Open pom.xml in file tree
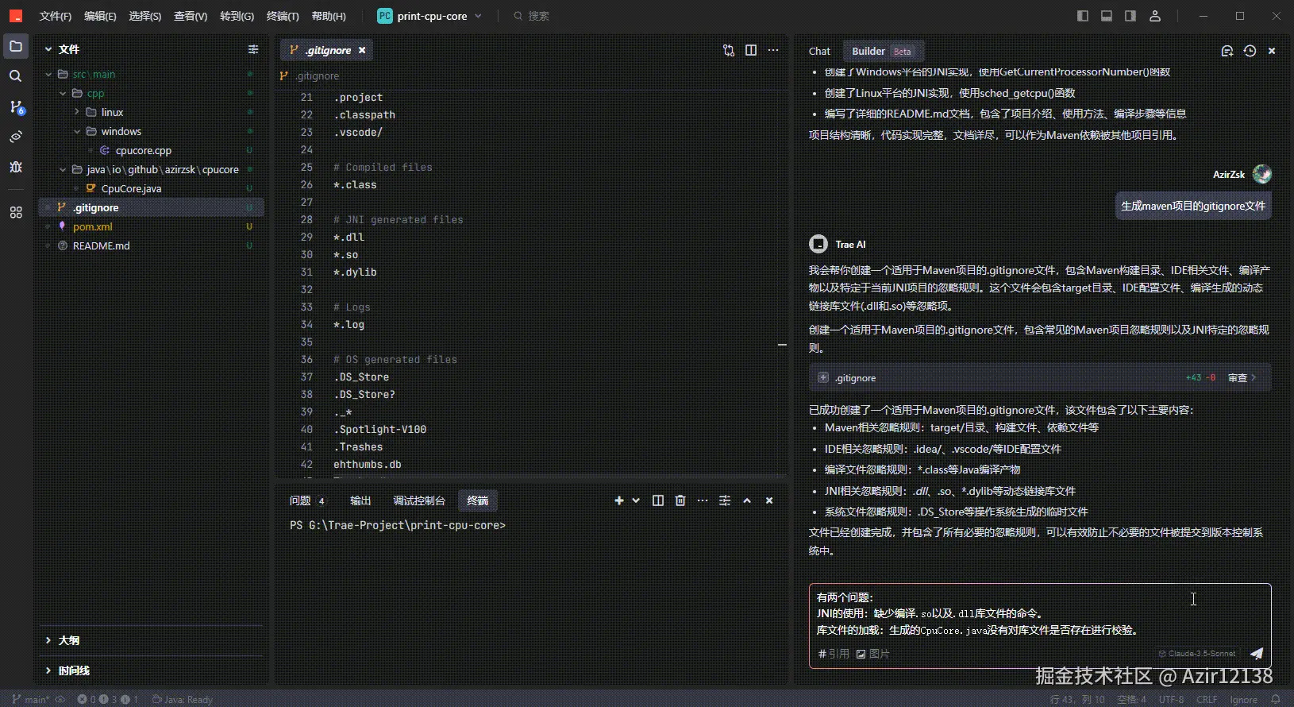 click(93, 226)
